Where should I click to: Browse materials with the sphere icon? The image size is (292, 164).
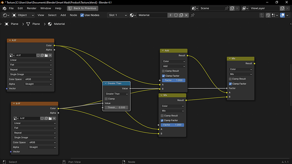pyautogui.click(x=133, y=15)
